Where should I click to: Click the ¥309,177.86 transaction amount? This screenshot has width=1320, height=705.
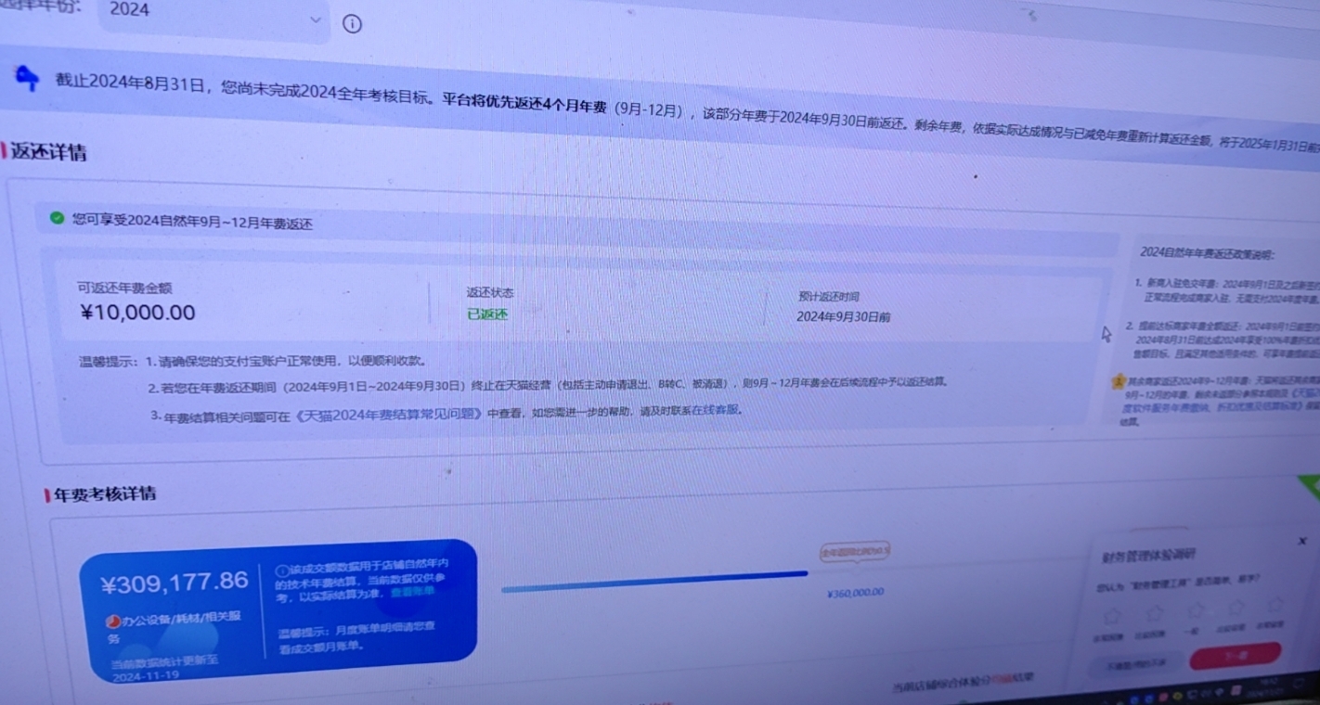175,583
